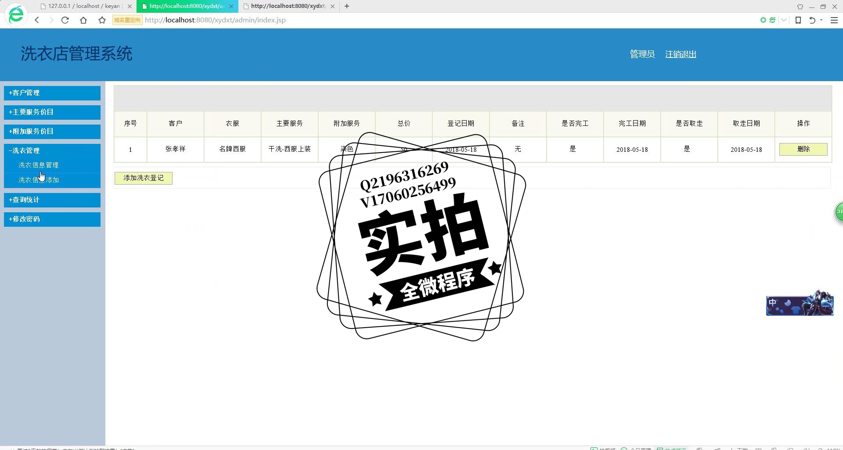Click the customer name cell 张孝祥
843x450 pixels.
(x=176, y=149)
